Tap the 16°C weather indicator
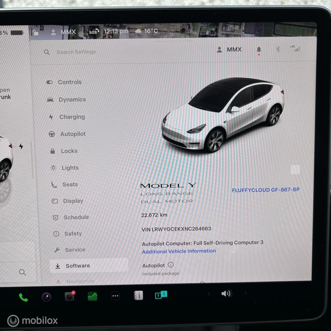 (x=146, y=31)
